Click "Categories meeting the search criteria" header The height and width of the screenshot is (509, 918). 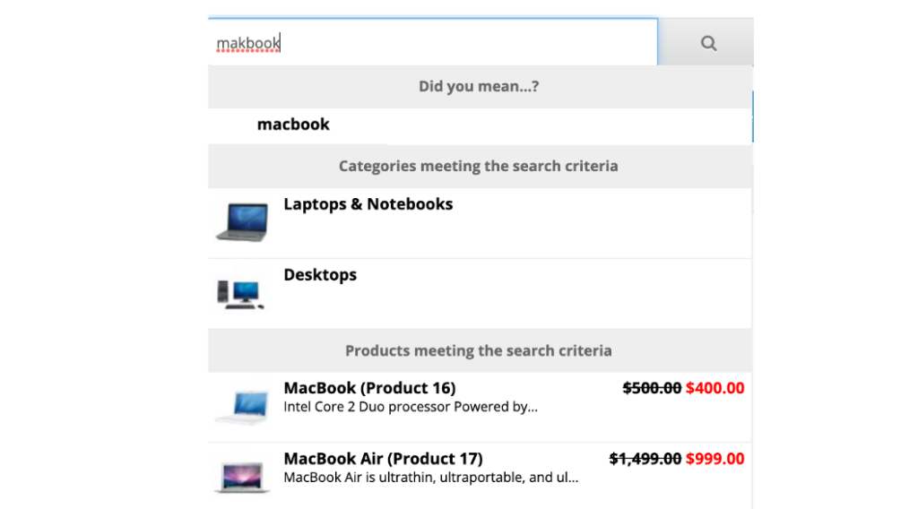(479, 166)
